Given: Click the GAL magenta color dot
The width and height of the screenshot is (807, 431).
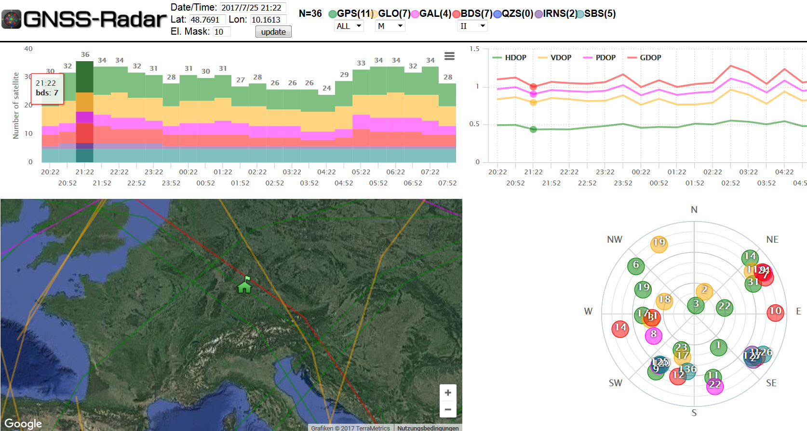Looking at the screenshot, I should tap(415, 14).
